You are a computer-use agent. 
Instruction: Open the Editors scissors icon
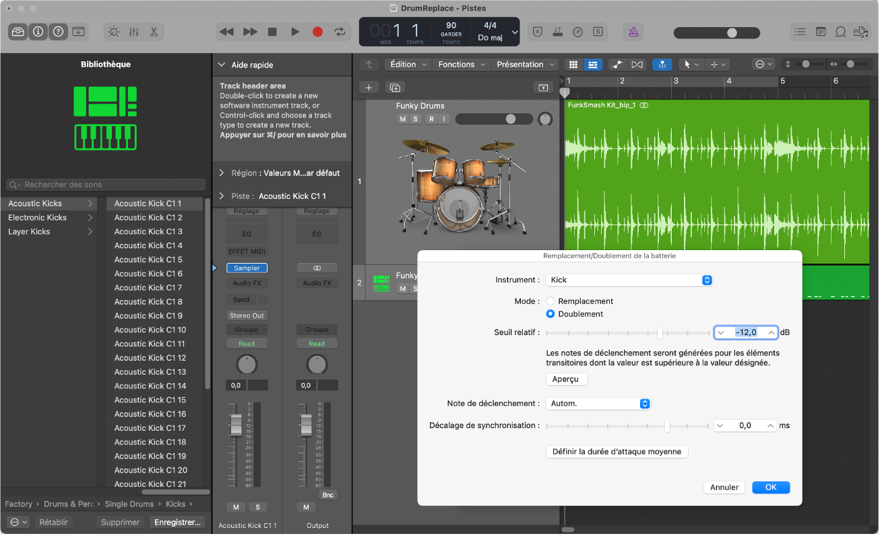[154, 32]
